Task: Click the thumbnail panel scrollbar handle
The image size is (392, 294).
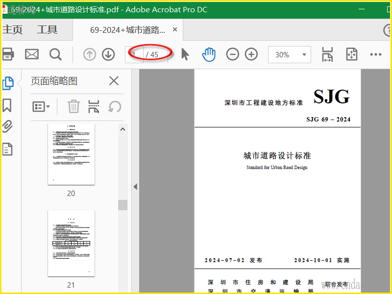Action: point(123,205)
